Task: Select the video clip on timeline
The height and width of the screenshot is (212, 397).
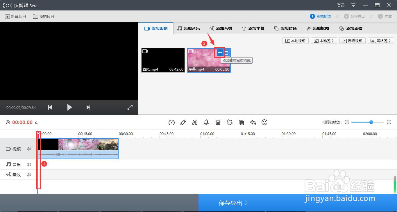Action: click(x=78, y=149)
